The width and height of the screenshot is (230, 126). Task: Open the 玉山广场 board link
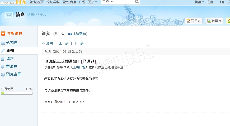click(79, 67)
